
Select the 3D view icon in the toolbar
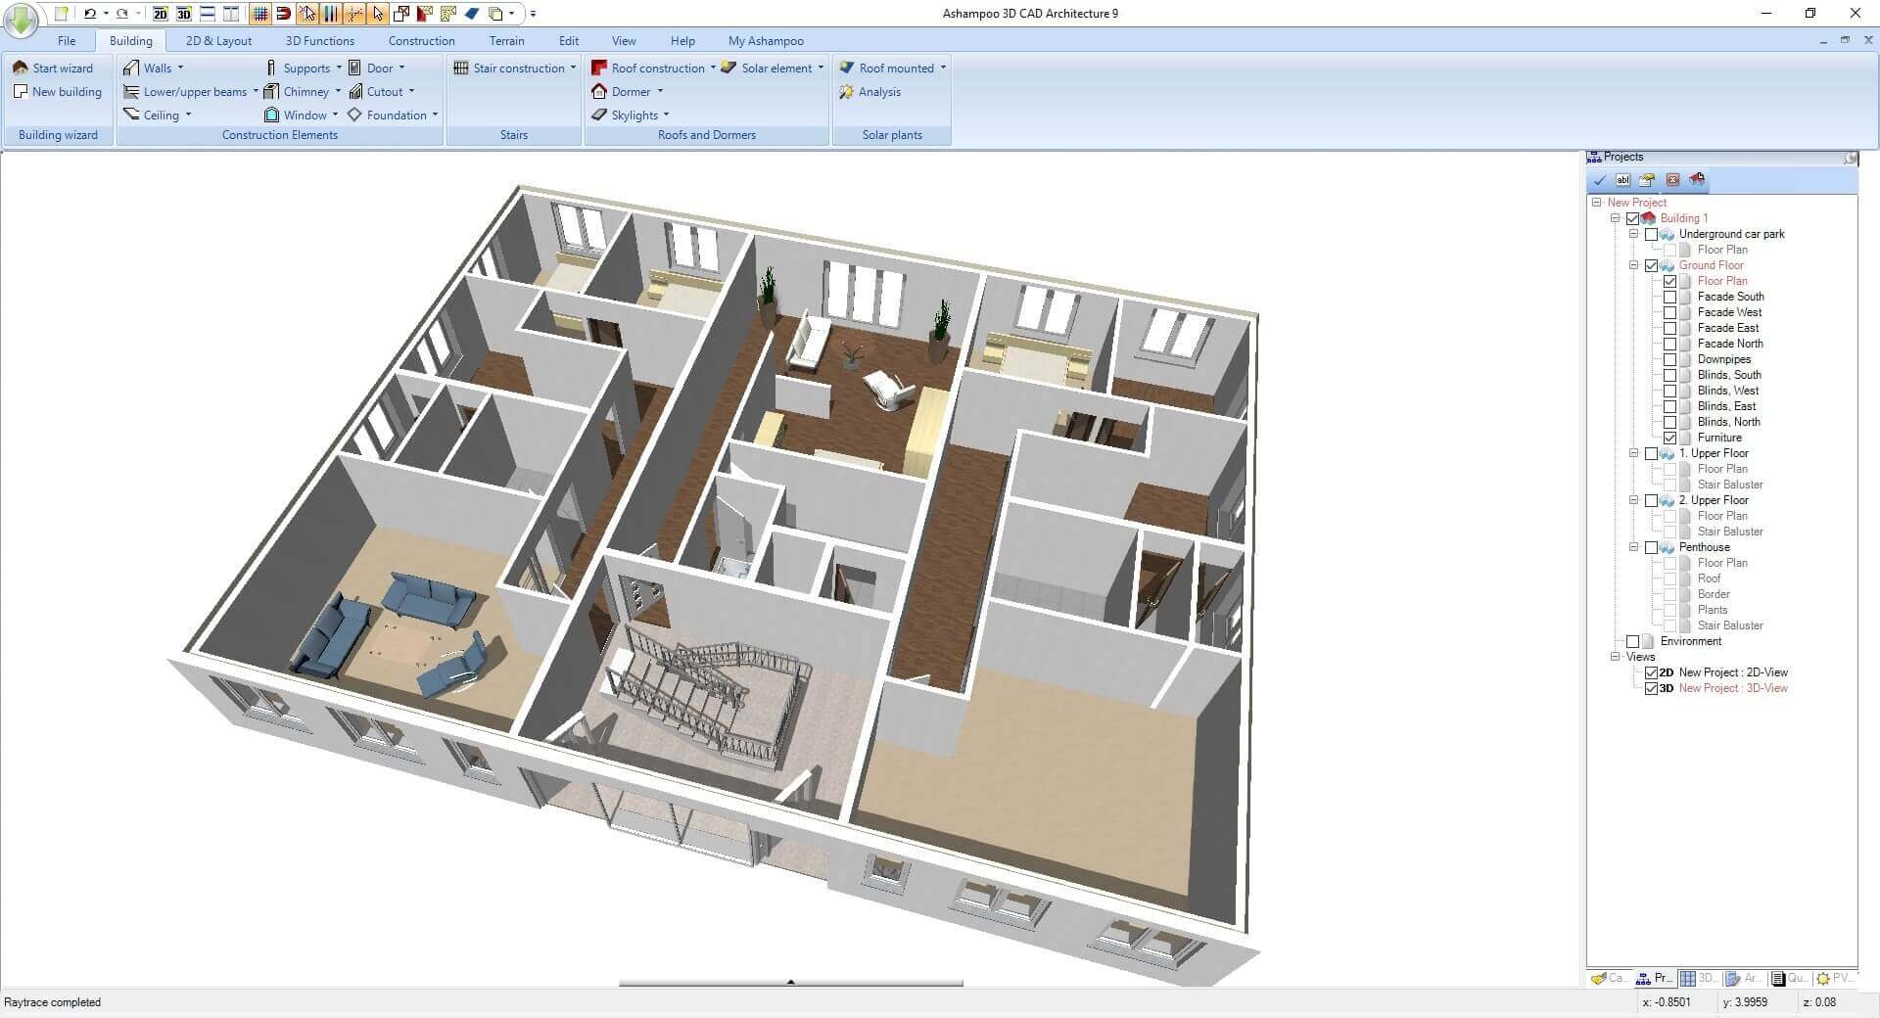tap(184, 14)
